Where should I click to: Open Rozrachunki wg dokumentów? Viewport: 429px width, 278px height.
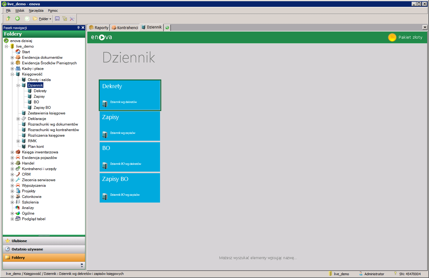53,124
